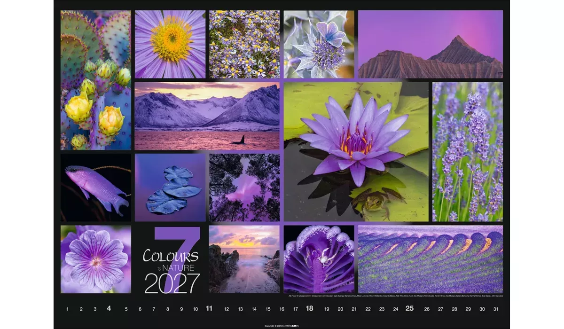Image resolution: width=564 pixels, height=329 pixels.
Task: Select day 19 in the date row
Action: [327, 309]
